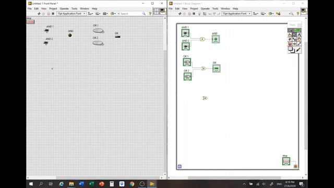Open Edit menu in Front Panel
Viewport: 334px width, 188px height.
tap(37, 8)
